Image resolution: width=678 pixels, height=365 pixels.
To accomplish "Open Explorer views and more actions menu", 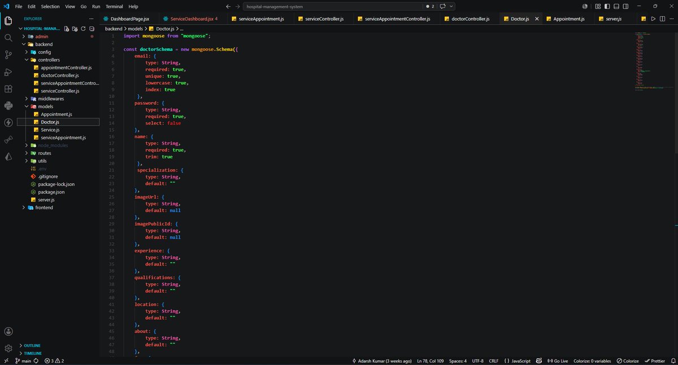I will point(92,19).
